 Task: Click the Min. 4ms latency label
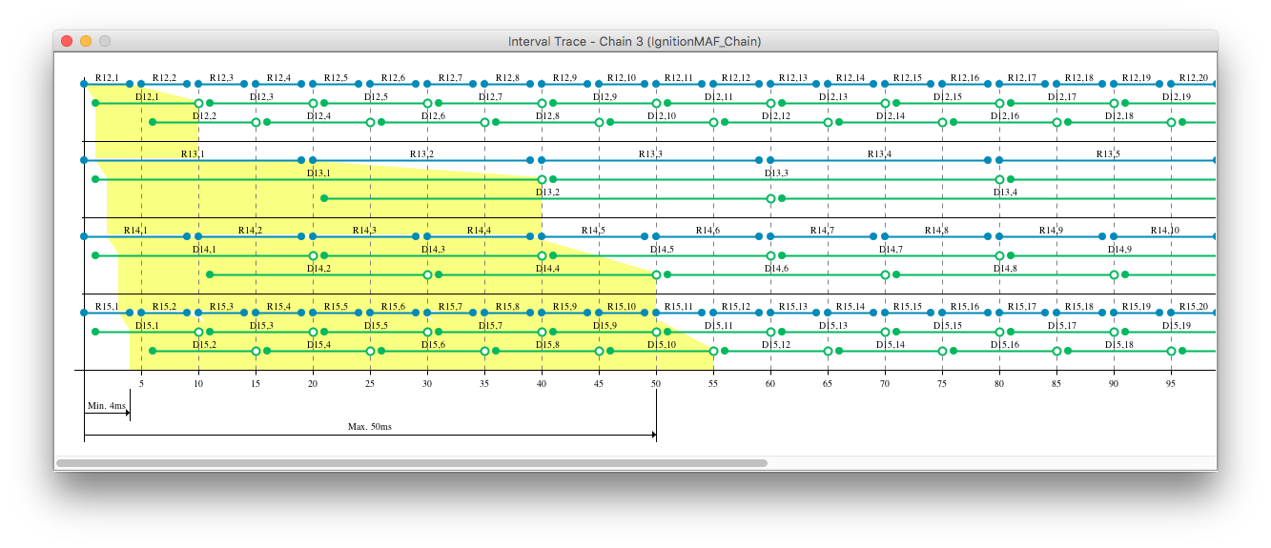pyautogui.click(x=106, y=406)
